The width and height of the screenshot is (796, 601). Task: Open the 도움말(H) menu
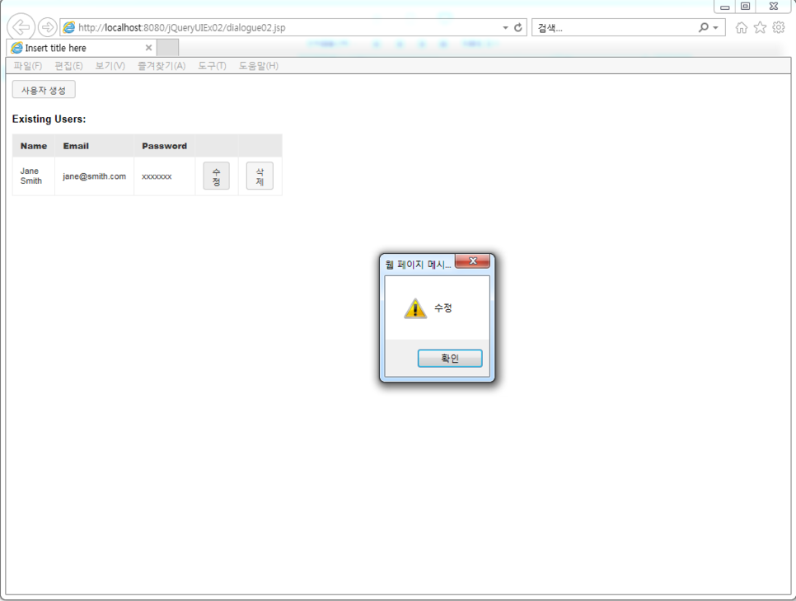(259, 65)
